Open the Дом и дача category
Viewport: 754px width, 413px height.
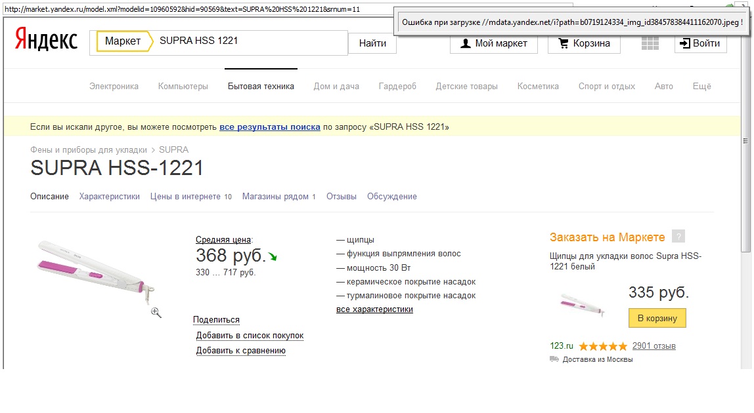point(336,87)
